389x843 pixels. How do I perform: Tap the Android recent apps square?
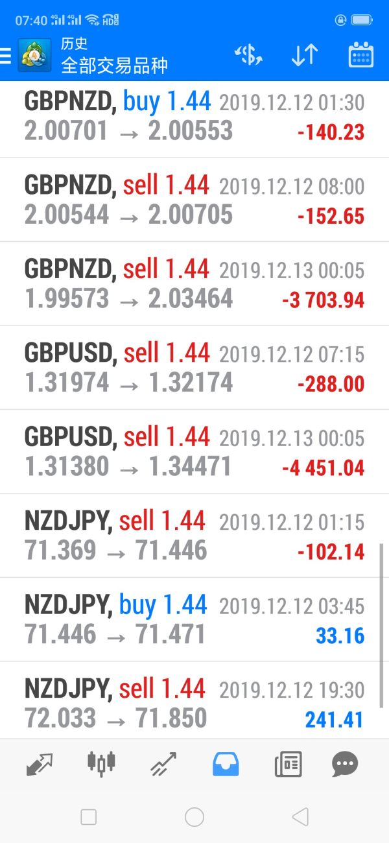click(x=89, y=817)
